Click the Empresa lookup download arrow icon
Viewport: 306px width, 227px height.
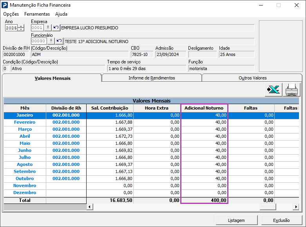tap(48, 28)
